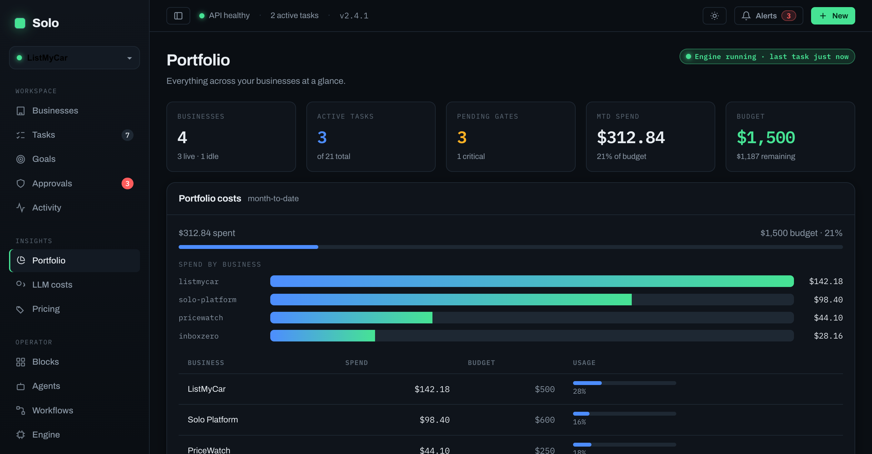This screenshot has height=454, width=872.
Task: Click the pricewatch spend bar
Action: tap(532, 318)
